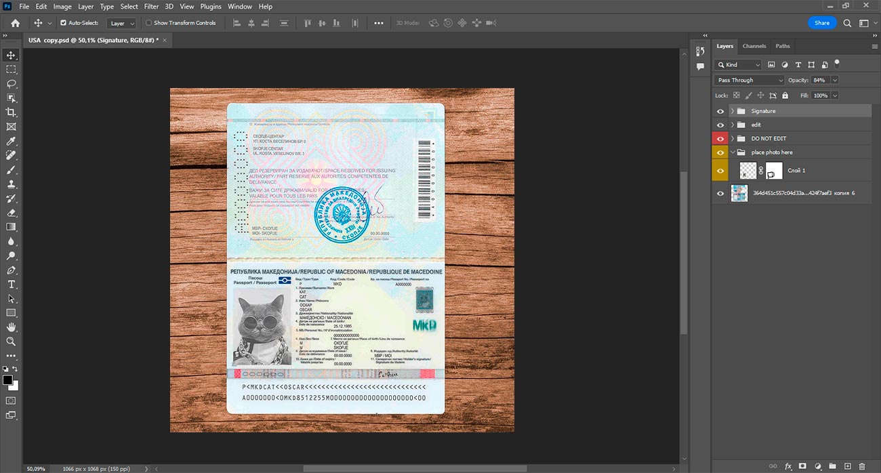The width and height of the screenshot is (881, 473).
Task: Open the Edit Toolbar three-dots button
Action: tap(11, 356)
